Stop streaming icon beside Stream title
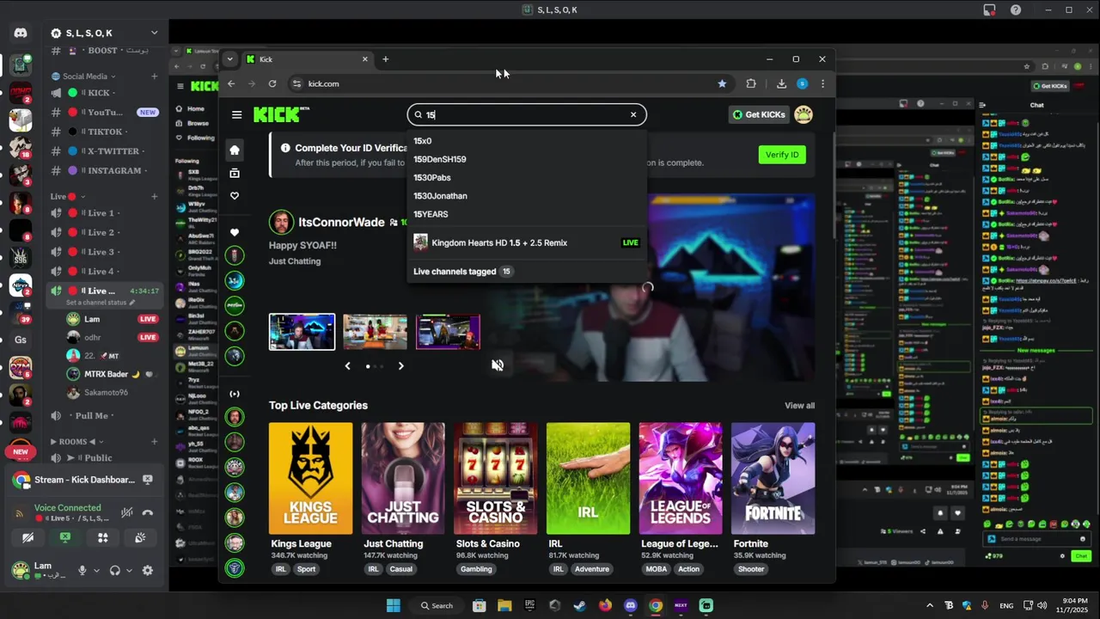Image resolution: width=1100 pixels, height=619 pixels. click(x=148, y=480)
